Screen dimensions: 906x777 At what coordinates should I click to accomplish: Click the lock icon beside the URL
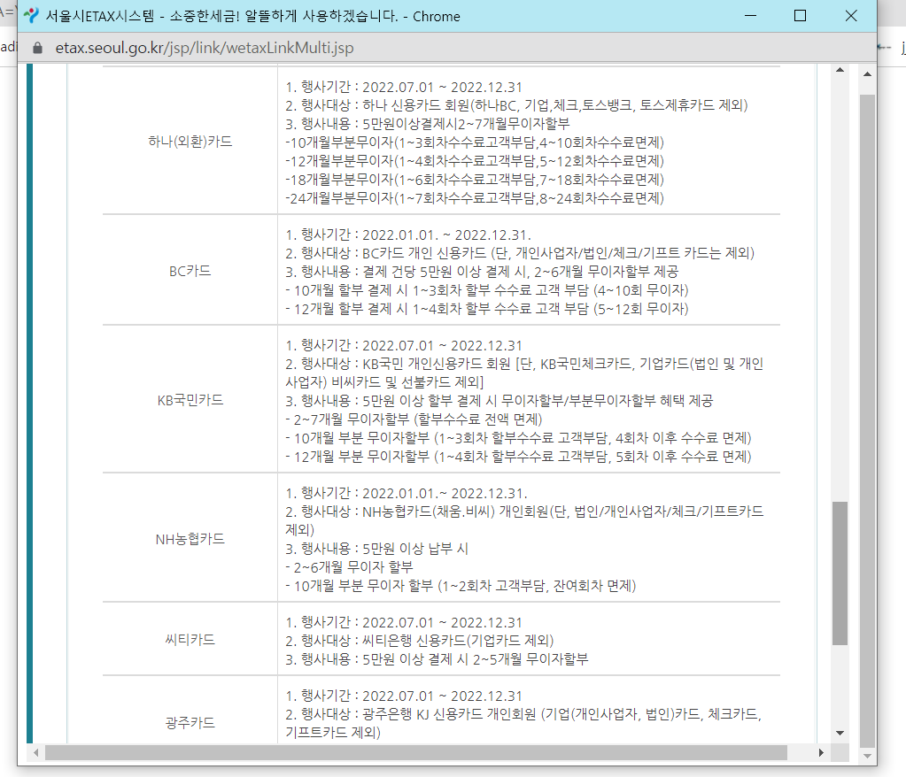[37, 48]
